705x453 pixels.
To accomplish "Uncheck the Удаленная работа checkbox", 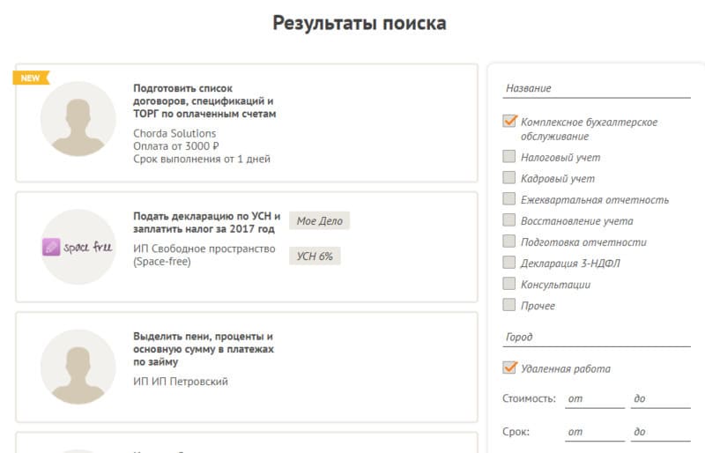I will point(509,368).
